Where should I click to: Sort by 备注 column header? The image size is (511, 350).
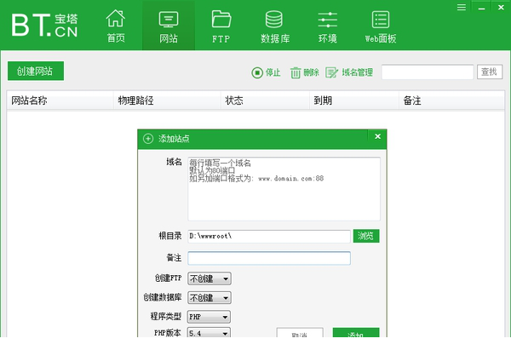pyautogui.click(x=451, y=100)
